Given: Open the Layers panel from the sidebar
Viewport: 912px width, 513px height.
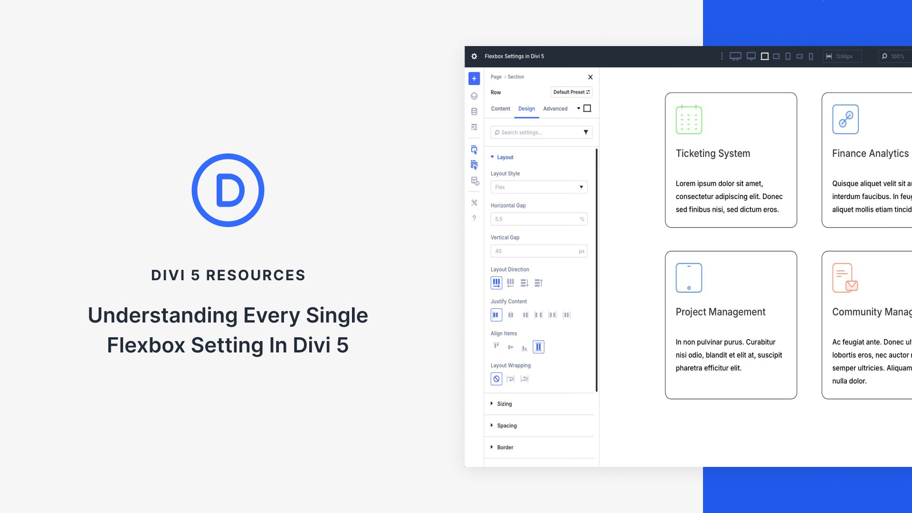Looking at the screenshot, I should (x=474, y=96).
